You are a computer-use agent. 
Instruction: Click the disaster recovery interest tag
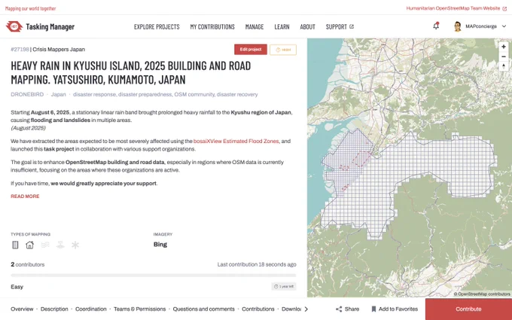(237, 94)
